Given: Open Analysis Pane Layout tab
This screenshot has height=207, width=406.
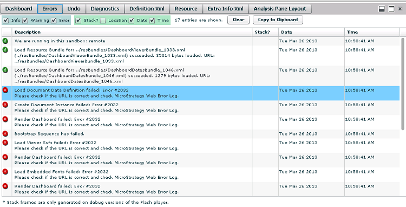Looking at the screenshot, I should coord(280,9).
